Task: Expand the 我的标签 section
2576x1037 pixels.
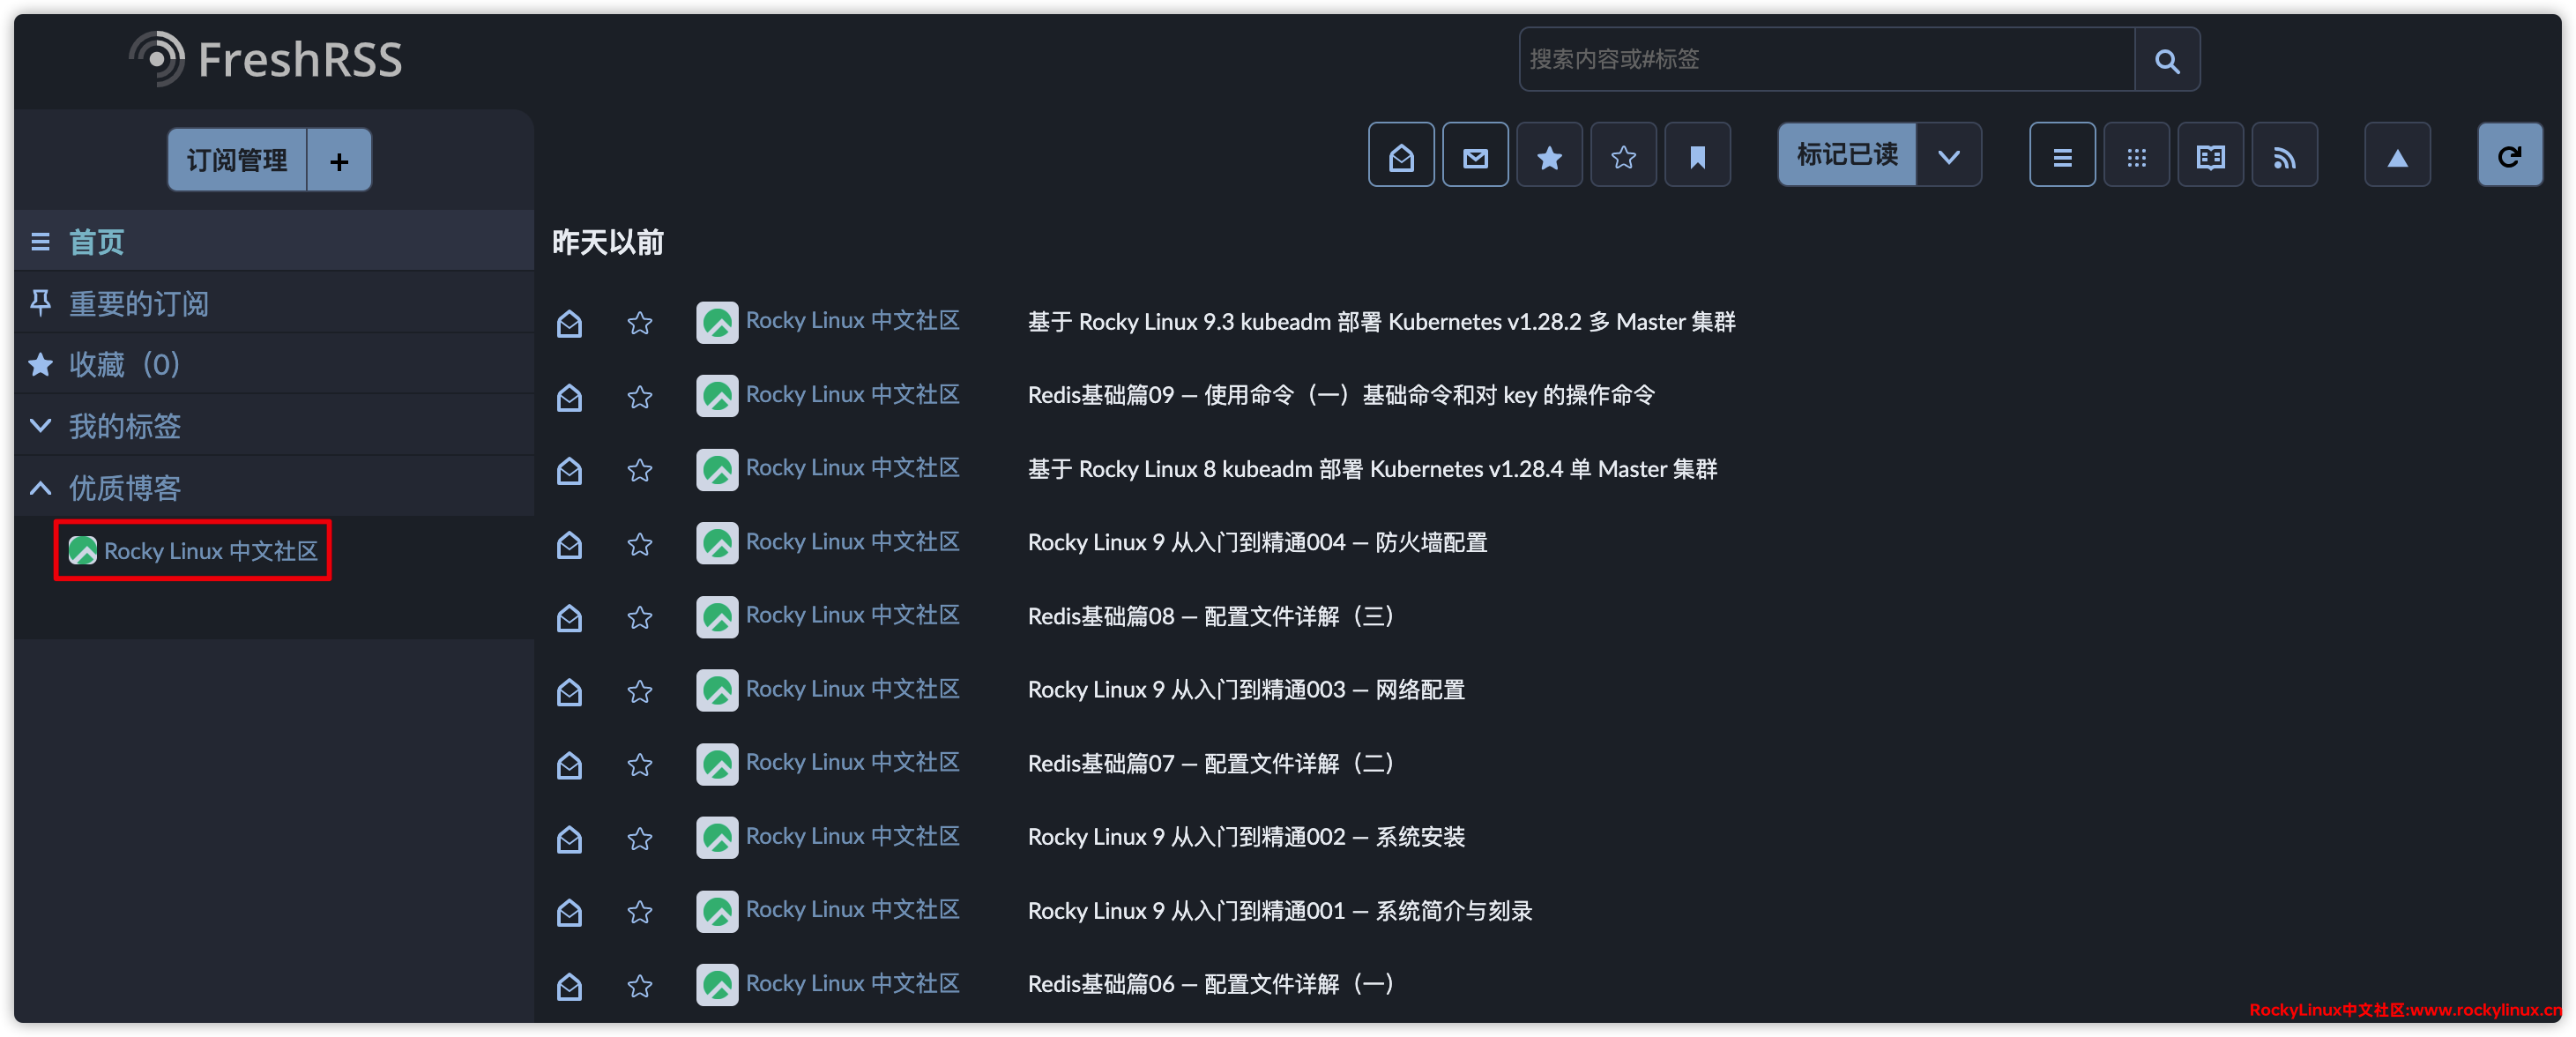Action: pyautogui.click(x=40, y=426)
